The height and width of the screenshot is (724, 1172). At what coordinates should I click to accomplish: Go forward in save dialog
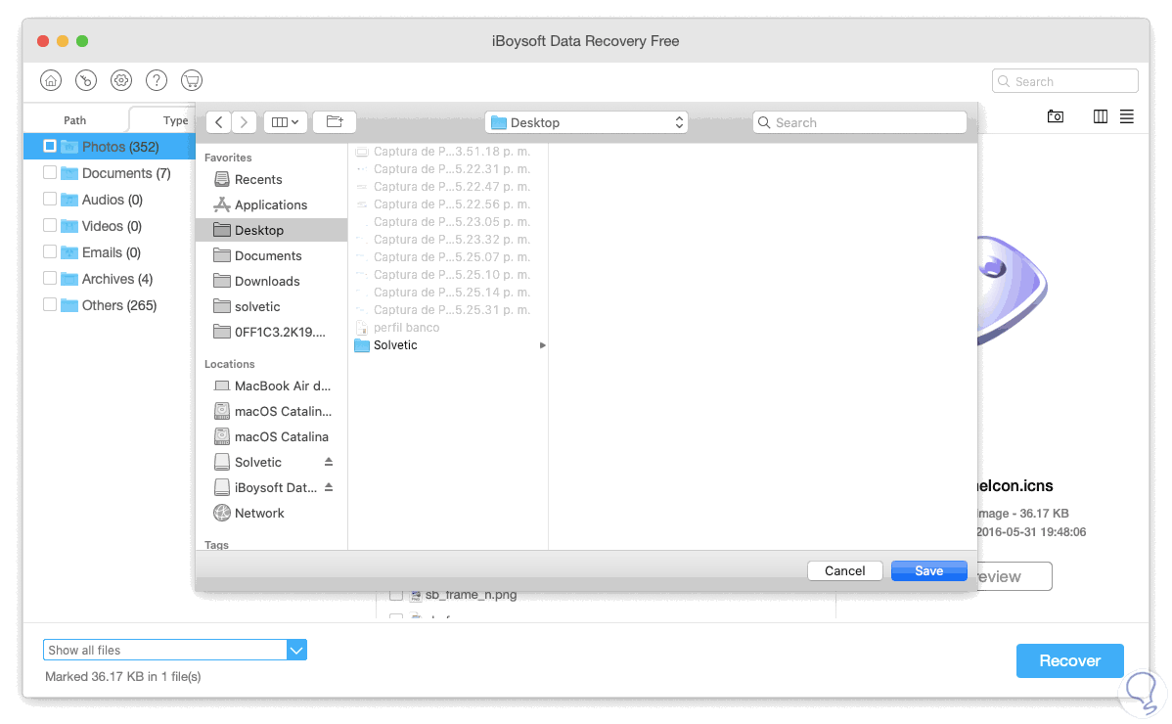point(244,121)
